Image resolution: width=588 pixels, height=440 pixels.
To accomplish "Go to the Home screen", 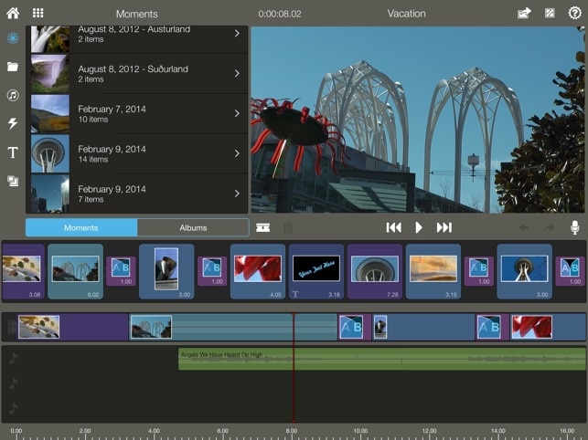I will [x=13, y=14].
